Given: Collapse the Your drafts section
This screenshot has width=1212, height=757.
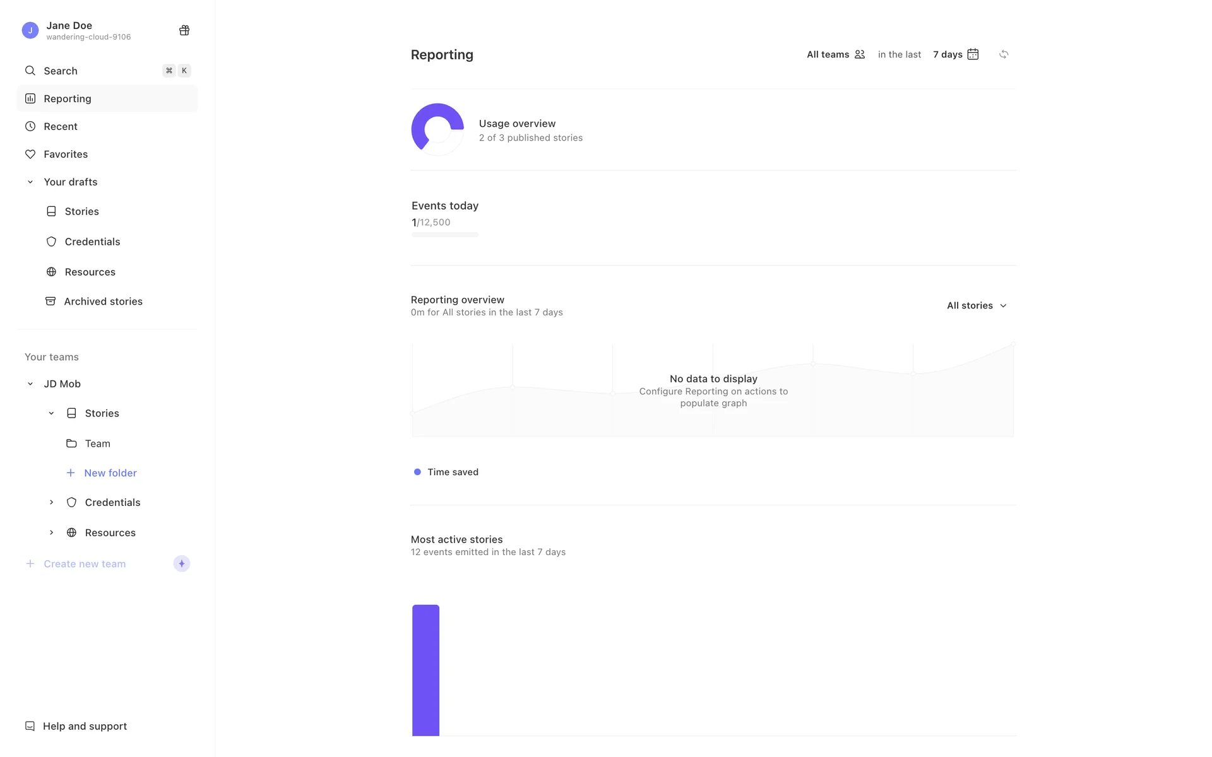Looking at the screenshot, I should pos(30,182).
